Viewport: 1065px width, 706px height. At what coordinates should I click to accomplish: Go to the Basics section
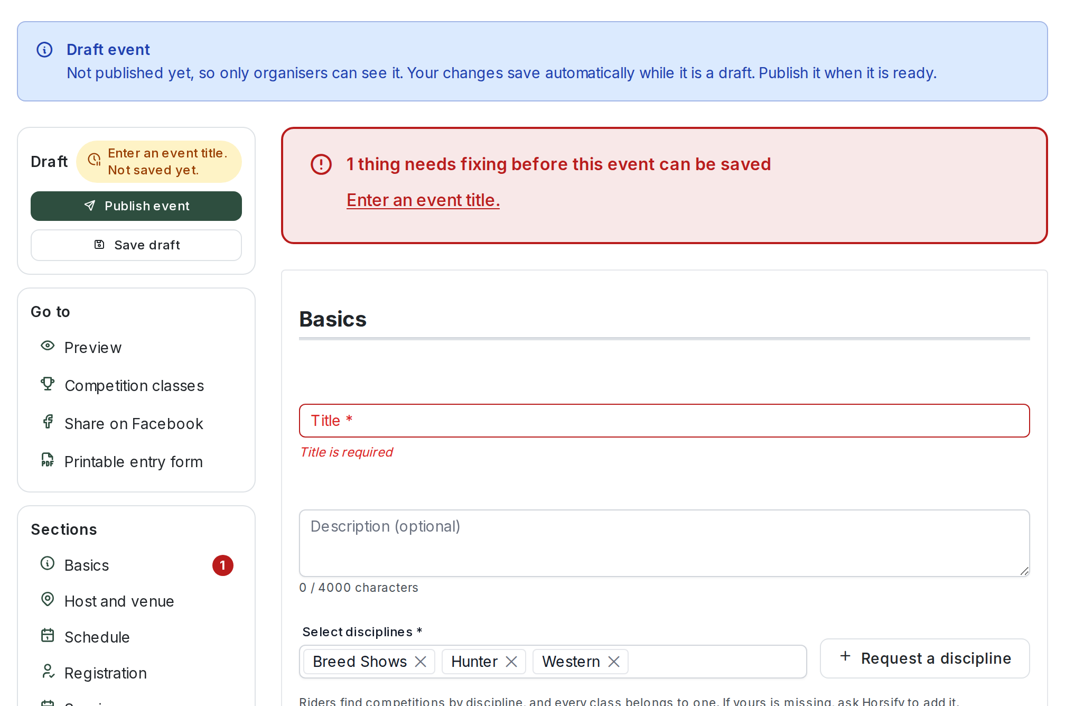coord(136,565)
